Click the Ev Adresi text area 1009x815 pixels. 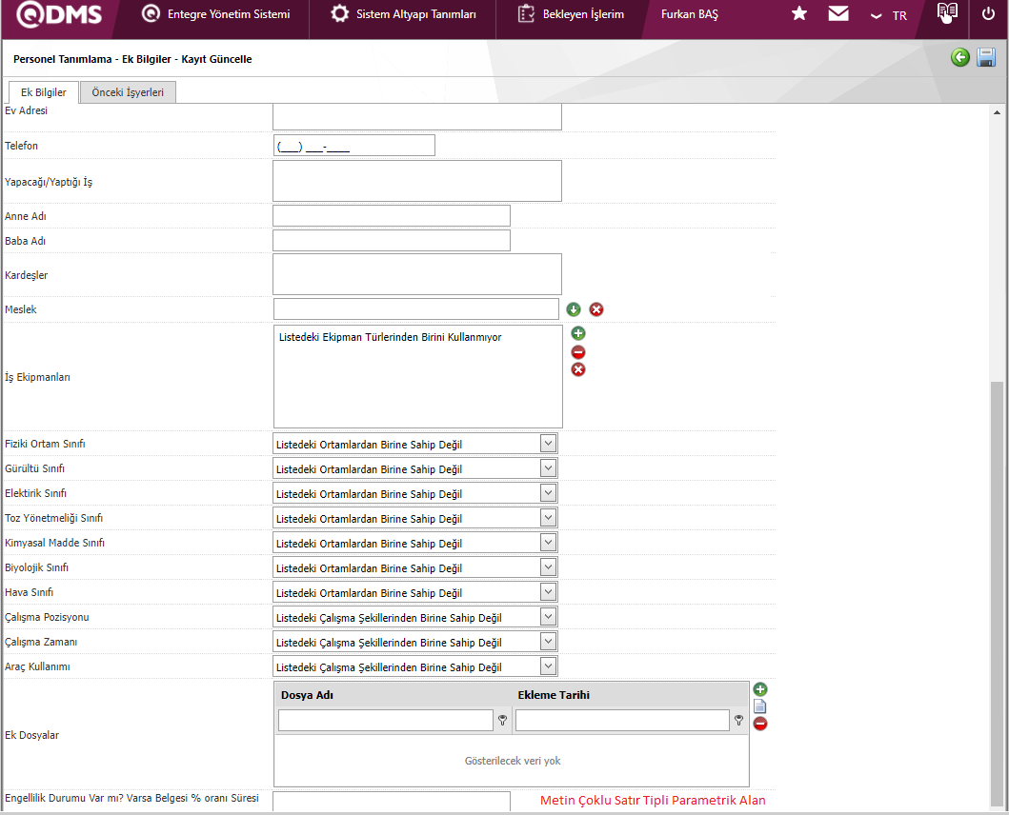click(x=417, y=117)
